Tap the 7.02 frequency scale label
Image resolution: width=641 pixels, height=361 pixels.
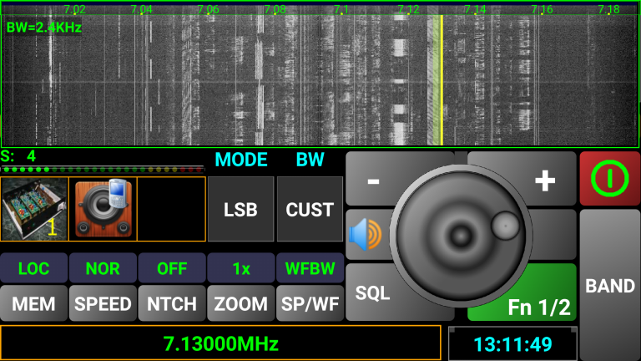pos(74,9)
